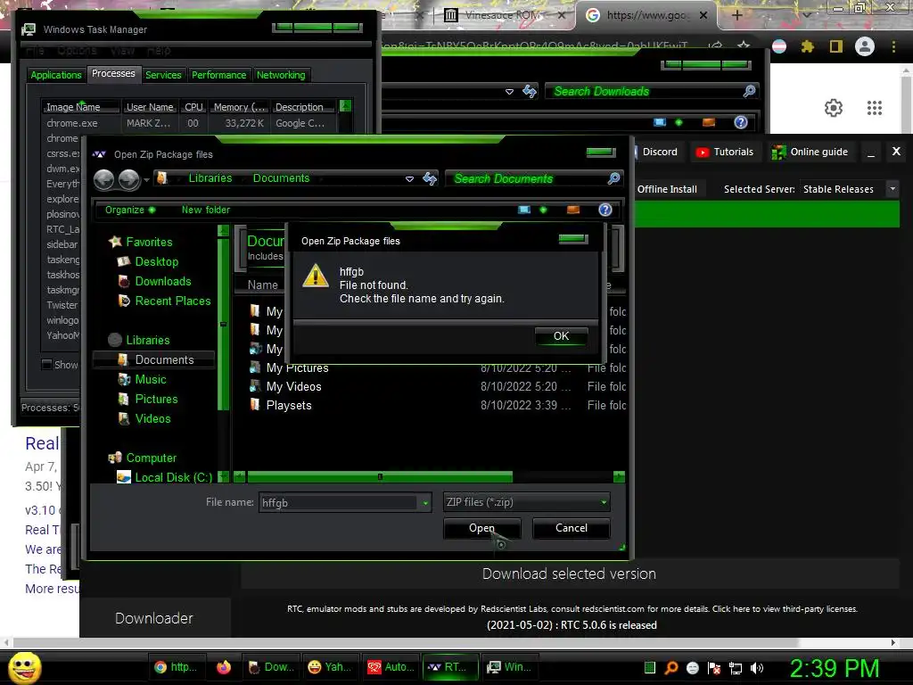Select Pictures library in navigation pane
This screenshot has width=913, height=685.
[x=156, y=399]
